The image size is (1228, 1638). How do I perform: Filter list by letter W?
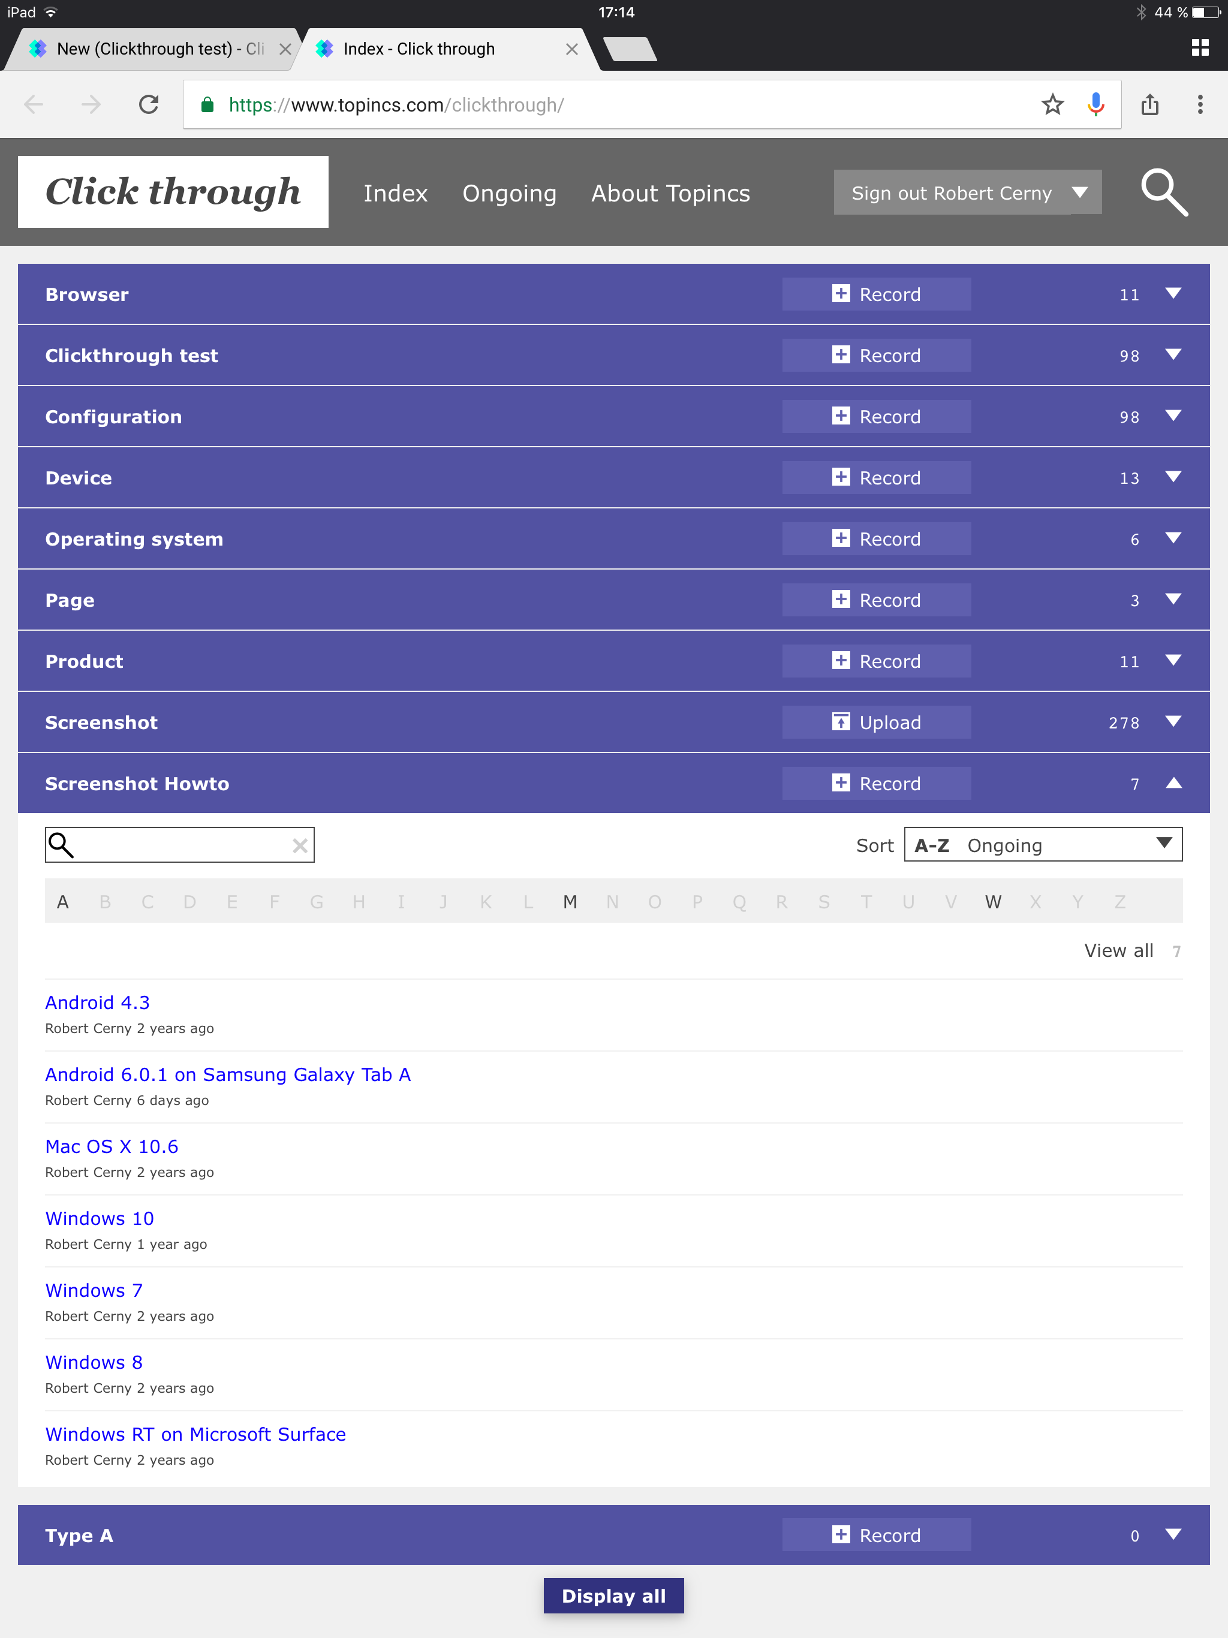tap(992, 901)
